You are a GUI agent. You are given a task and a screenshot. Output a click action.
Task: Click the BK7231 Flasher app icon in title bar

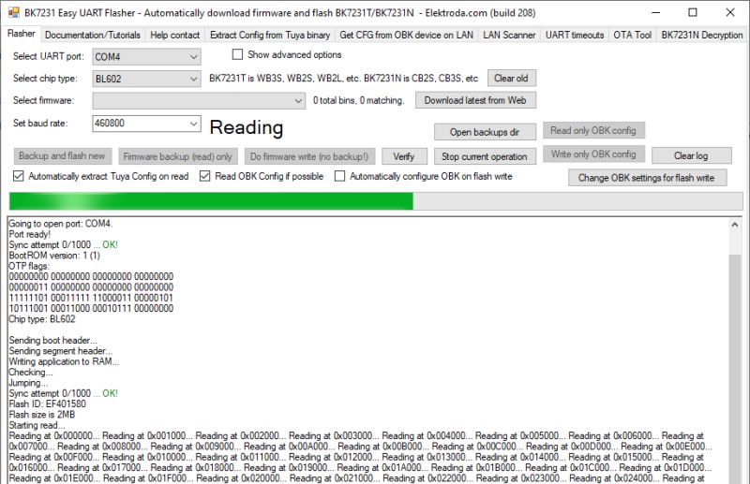(13, 12)
